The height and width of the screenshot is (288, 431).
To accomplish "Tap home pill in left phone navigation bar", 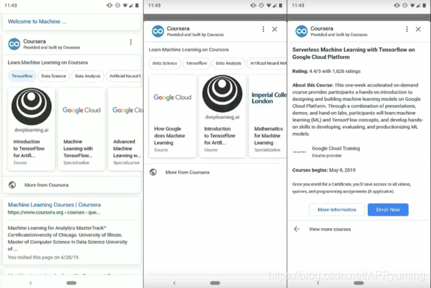I will coord(71,283).
